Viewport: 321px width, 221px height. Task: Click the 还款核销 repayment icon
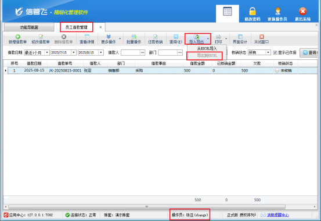point(155,37)
